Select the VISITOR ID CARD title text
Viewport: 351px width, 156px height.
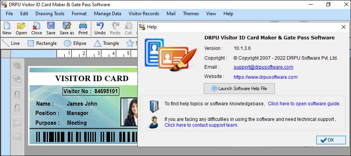(x=92, y=78)
